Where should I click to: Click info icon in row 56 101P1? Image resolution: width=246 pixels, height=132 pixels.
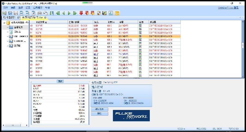coord(140,50)
